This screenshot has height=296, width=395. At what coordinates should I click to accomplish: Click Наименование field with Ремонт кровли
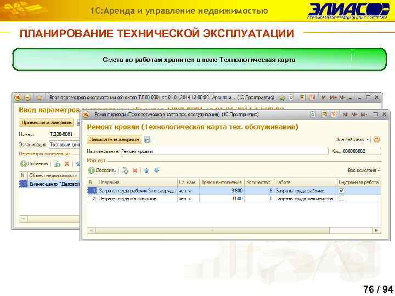coord(224,151)
